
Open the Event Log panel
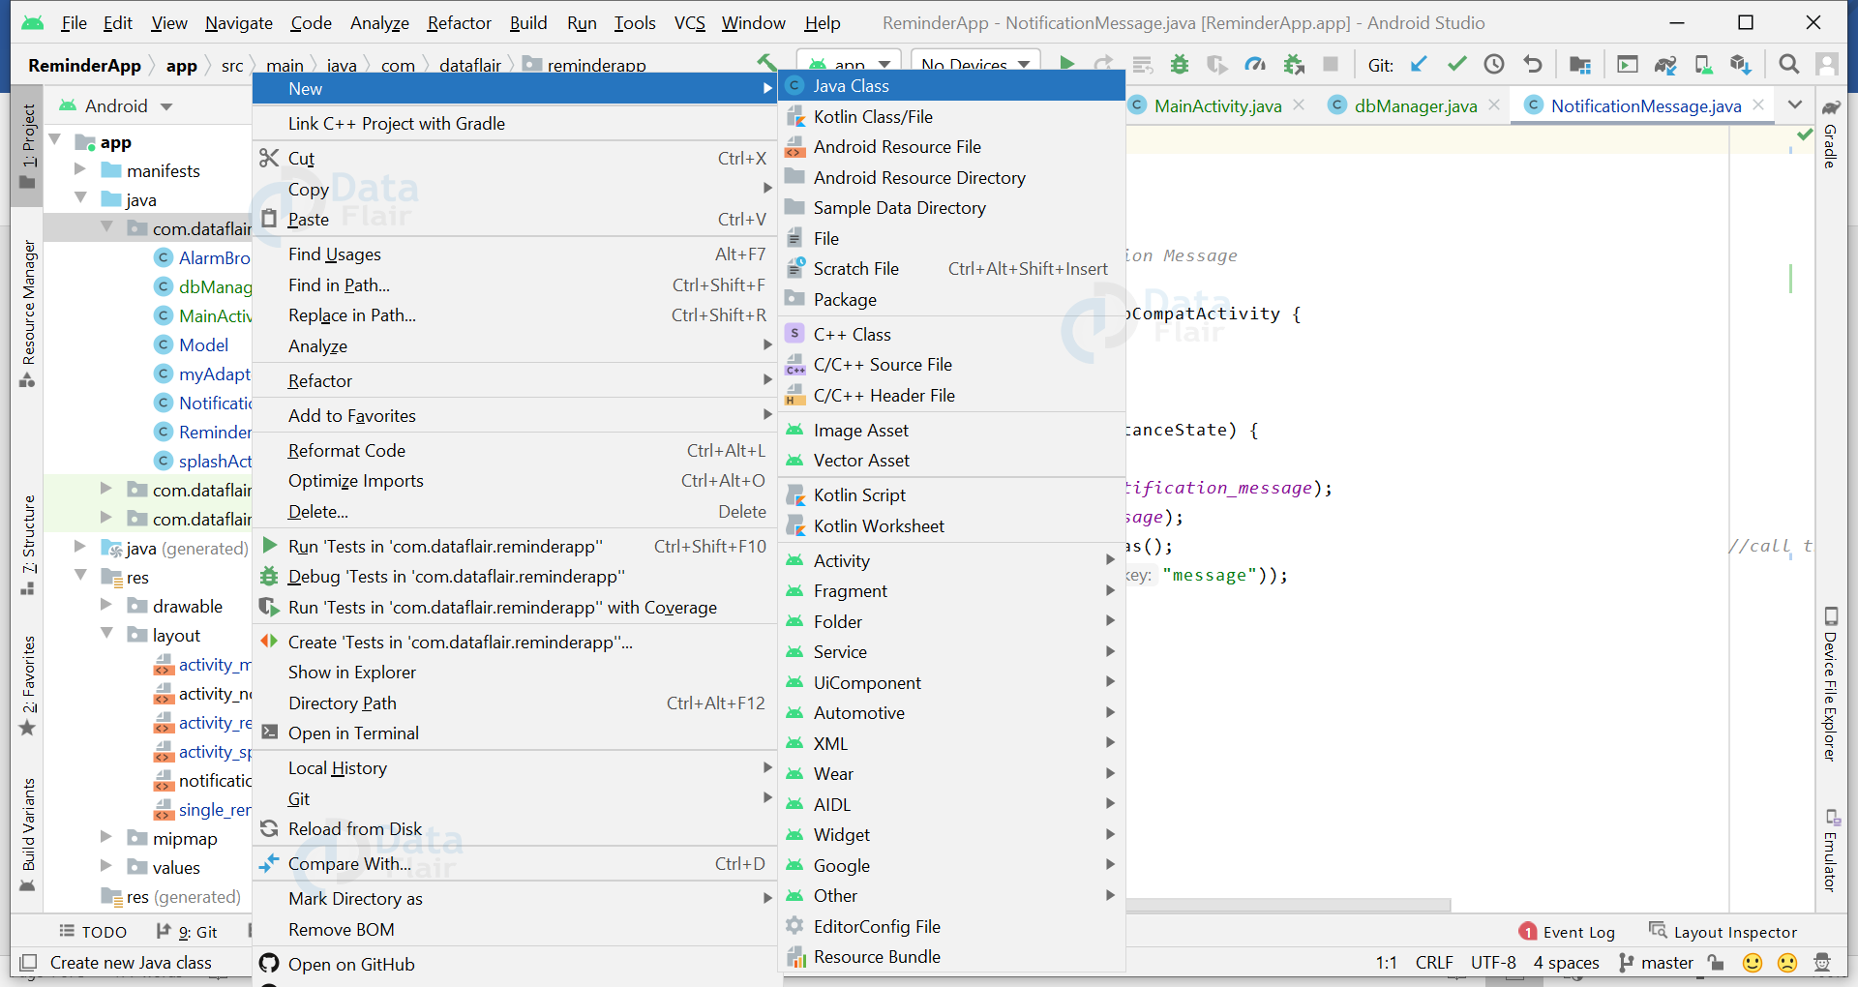point(1568,932)
